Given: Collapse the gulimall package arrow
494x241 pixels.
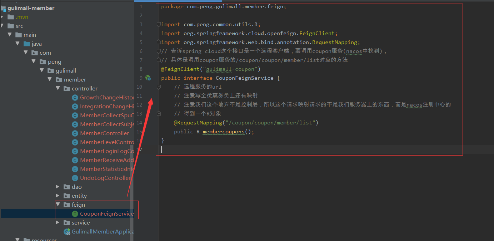Looking at the screenshot, I should pos(42,70).
